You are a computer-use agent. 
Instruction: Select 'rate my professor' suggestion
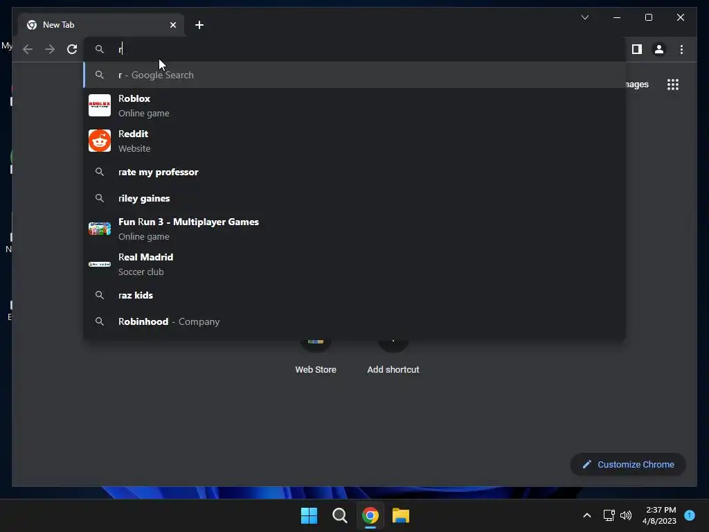tap(355, 172)
